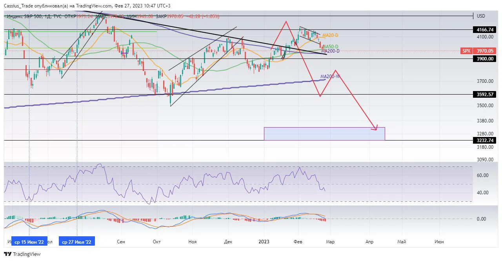Click the 3700.00 price axis value
The image size is (502, 261).
pos(485,81)
